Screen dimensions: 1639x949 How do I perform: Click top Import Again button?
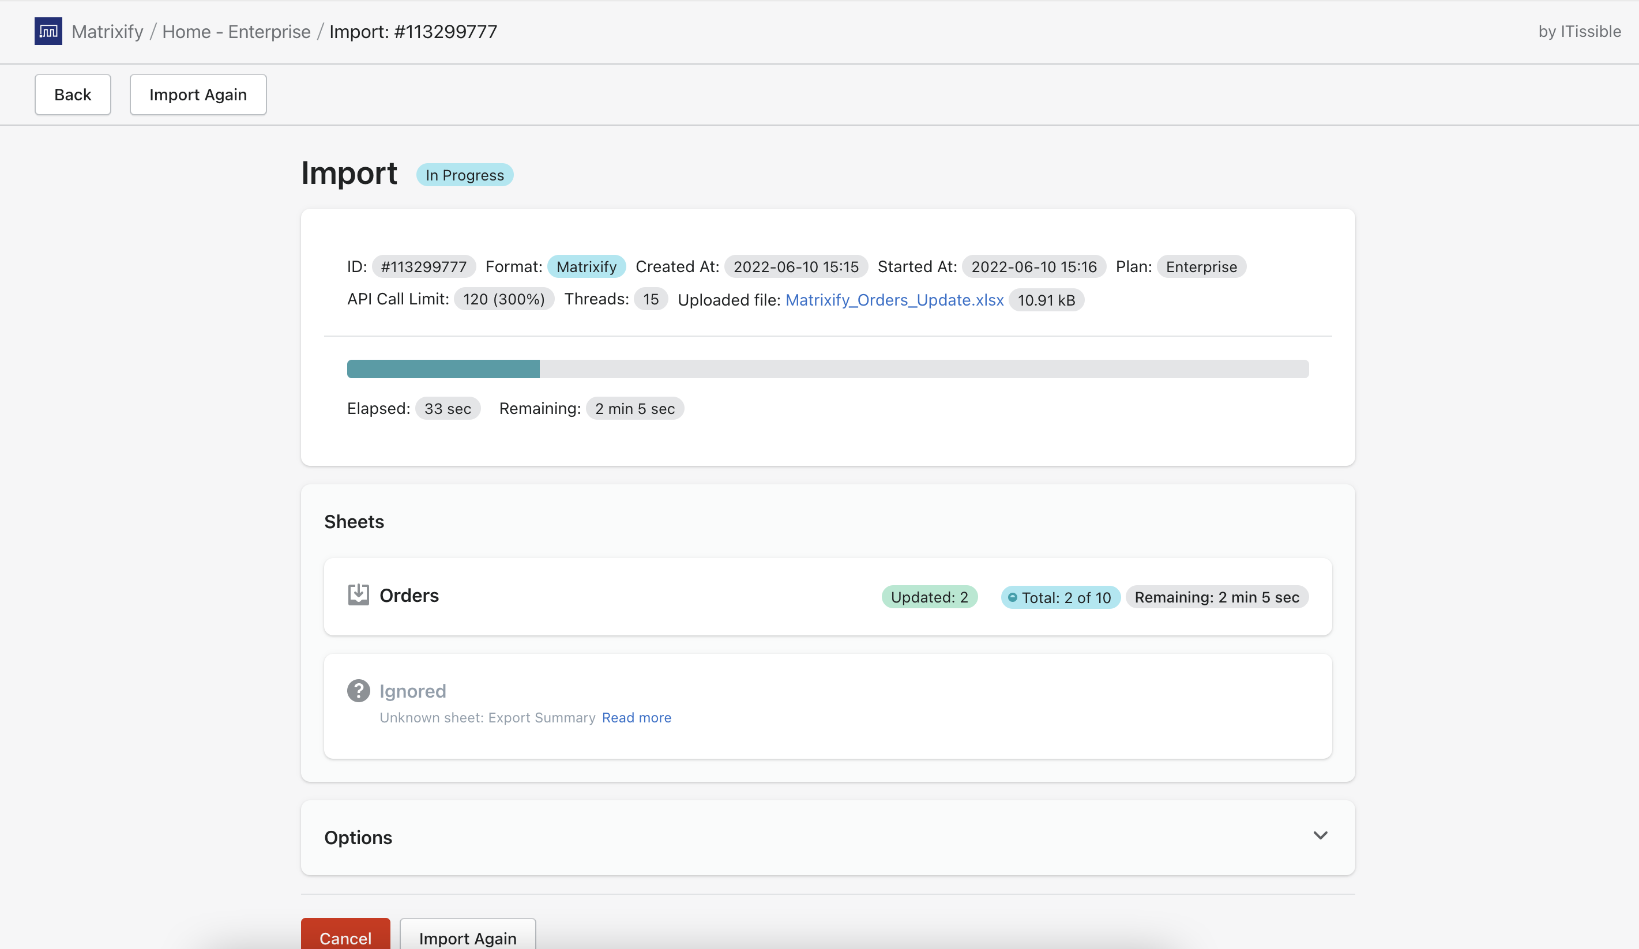coord(198,95)
